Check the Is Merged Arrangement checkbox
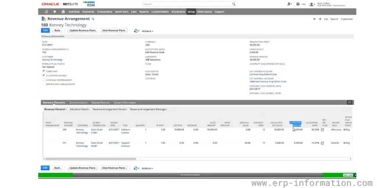The image size is (377, 188). point(44,80)
